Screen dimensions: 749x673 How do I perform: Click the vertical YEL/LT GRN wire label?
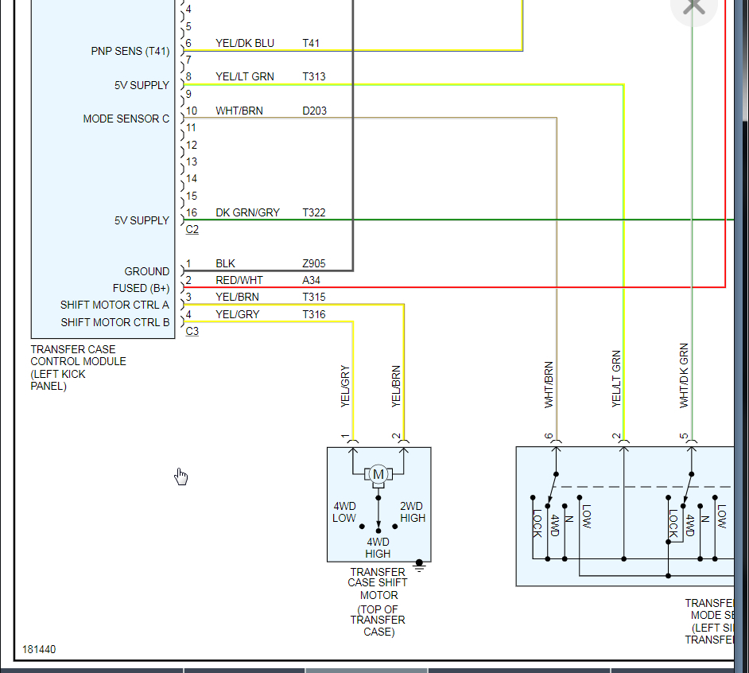(x=616, y=379)
